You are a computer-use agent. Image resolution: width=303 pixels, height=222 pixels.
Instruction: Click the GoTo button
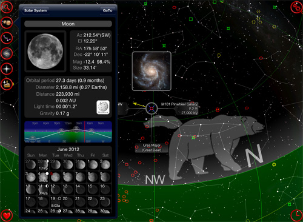[x=107, y=10]
